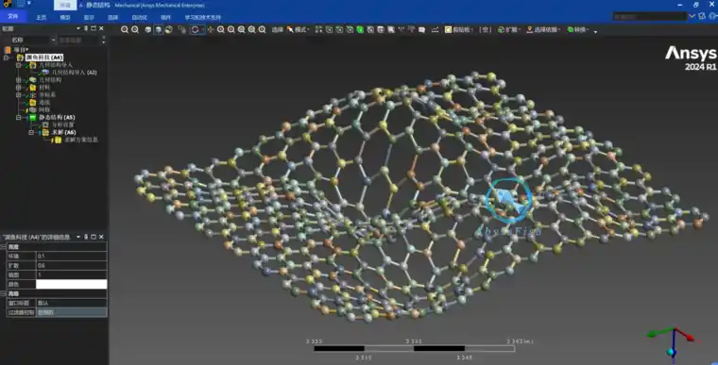Switch to the 模型 ribbon tab
Screen dimensions: 718x365
(x=65, y=17)
